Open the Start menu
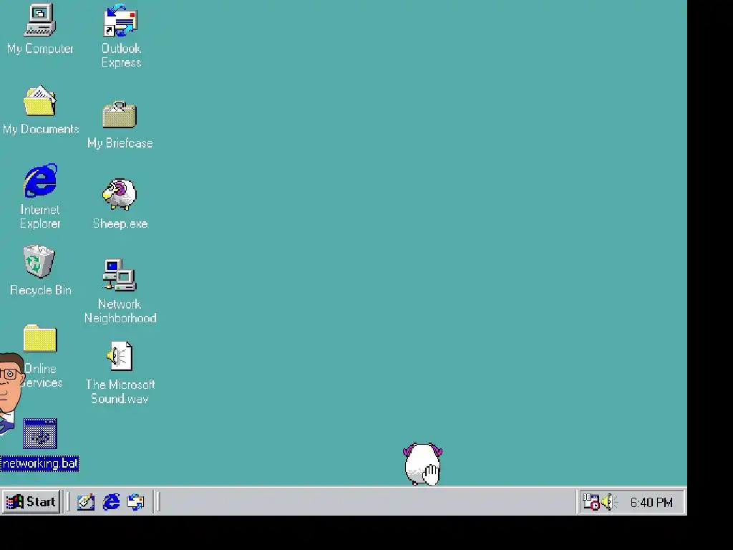 tap(31, 502)
